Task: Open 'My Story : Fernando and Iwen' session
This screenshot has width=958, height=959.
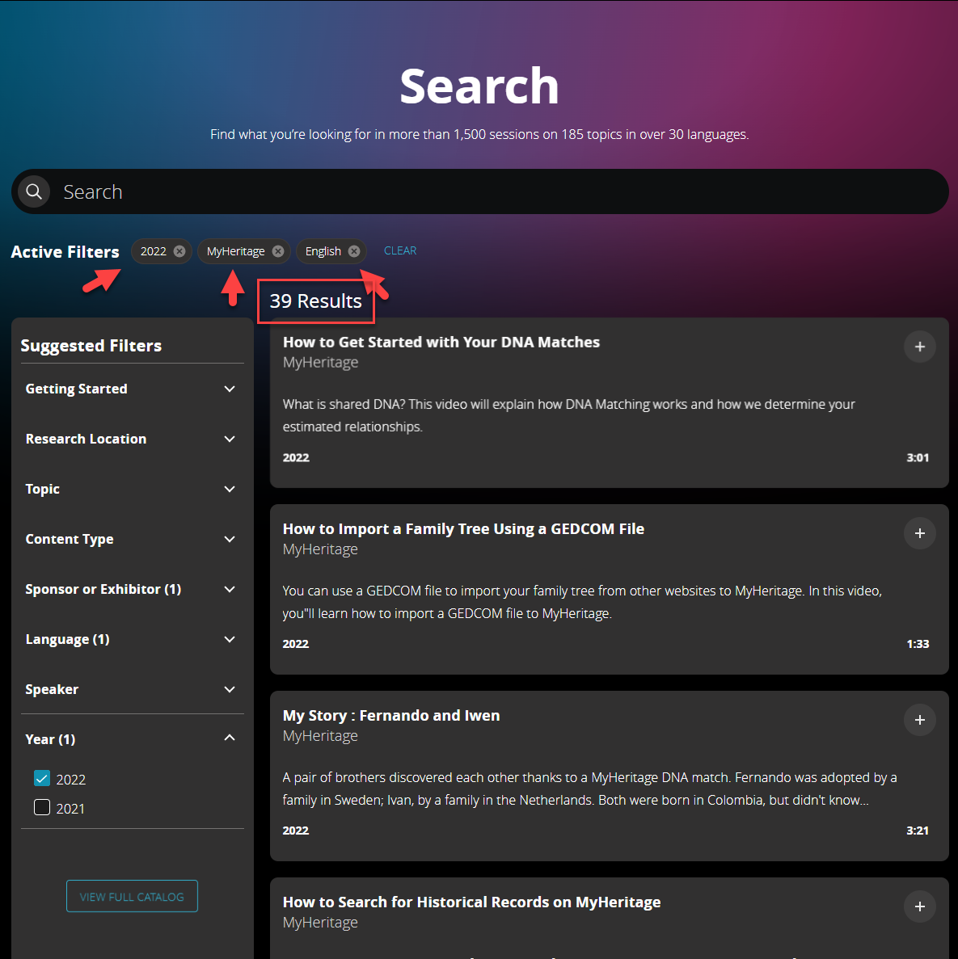Action: click(x=391, y=716)
